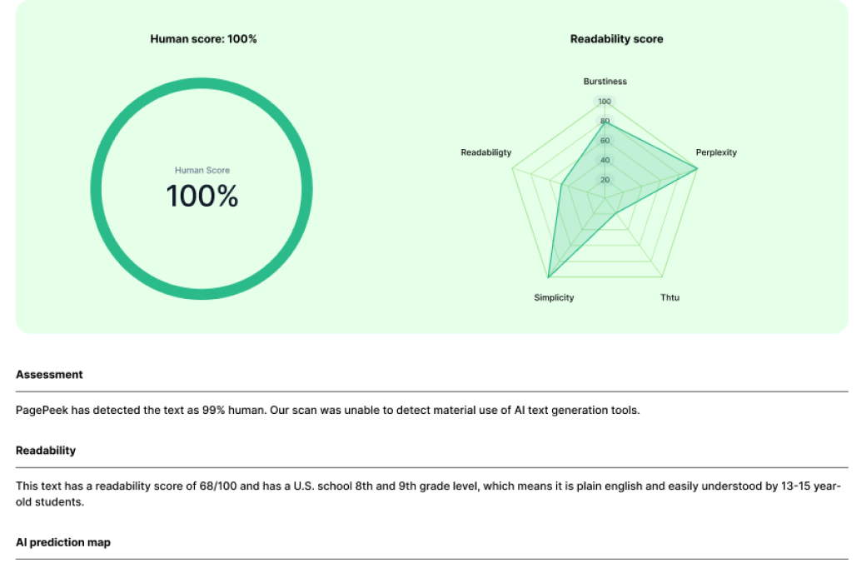
Task: Click the Readability section heading
Action: [x=46, y=451]
